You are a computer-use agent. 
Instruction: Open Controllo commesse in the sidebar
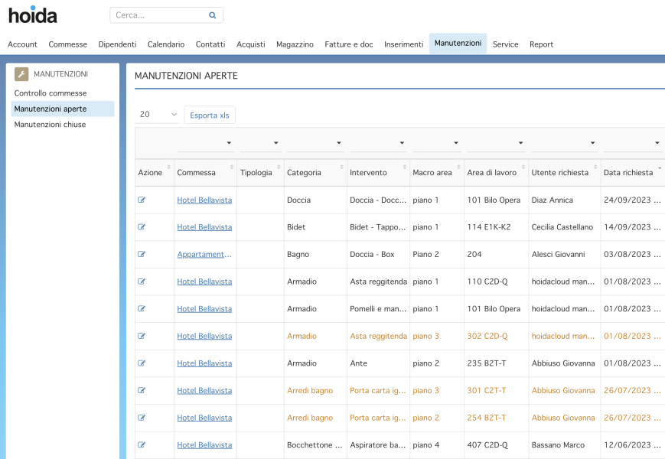coord(51,93)
